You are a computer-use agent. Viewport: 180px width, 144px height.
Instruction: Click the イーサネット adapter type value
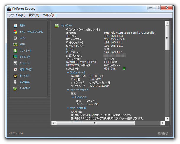point(109,59)
